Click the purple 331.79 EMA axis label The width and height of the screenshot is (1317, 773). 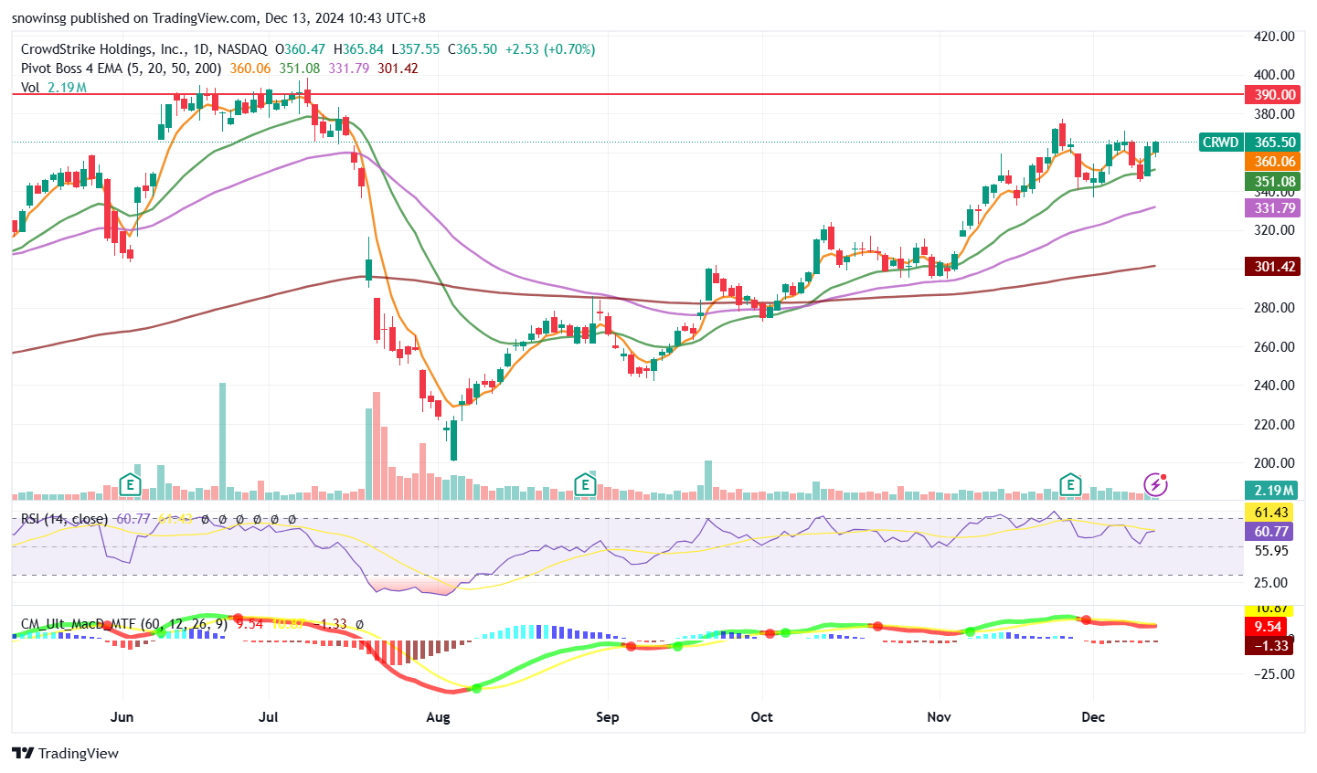pos(1274,208)
